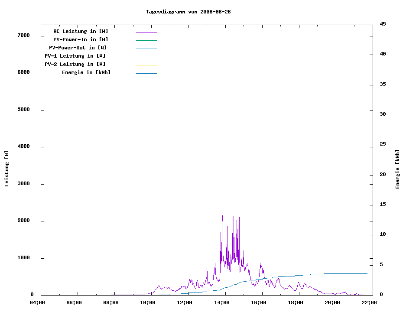This screenshot has width=416, height=312.
Task: Click the chart title Tagesdiagramm vom 2008-08-26
Action: 188,12
